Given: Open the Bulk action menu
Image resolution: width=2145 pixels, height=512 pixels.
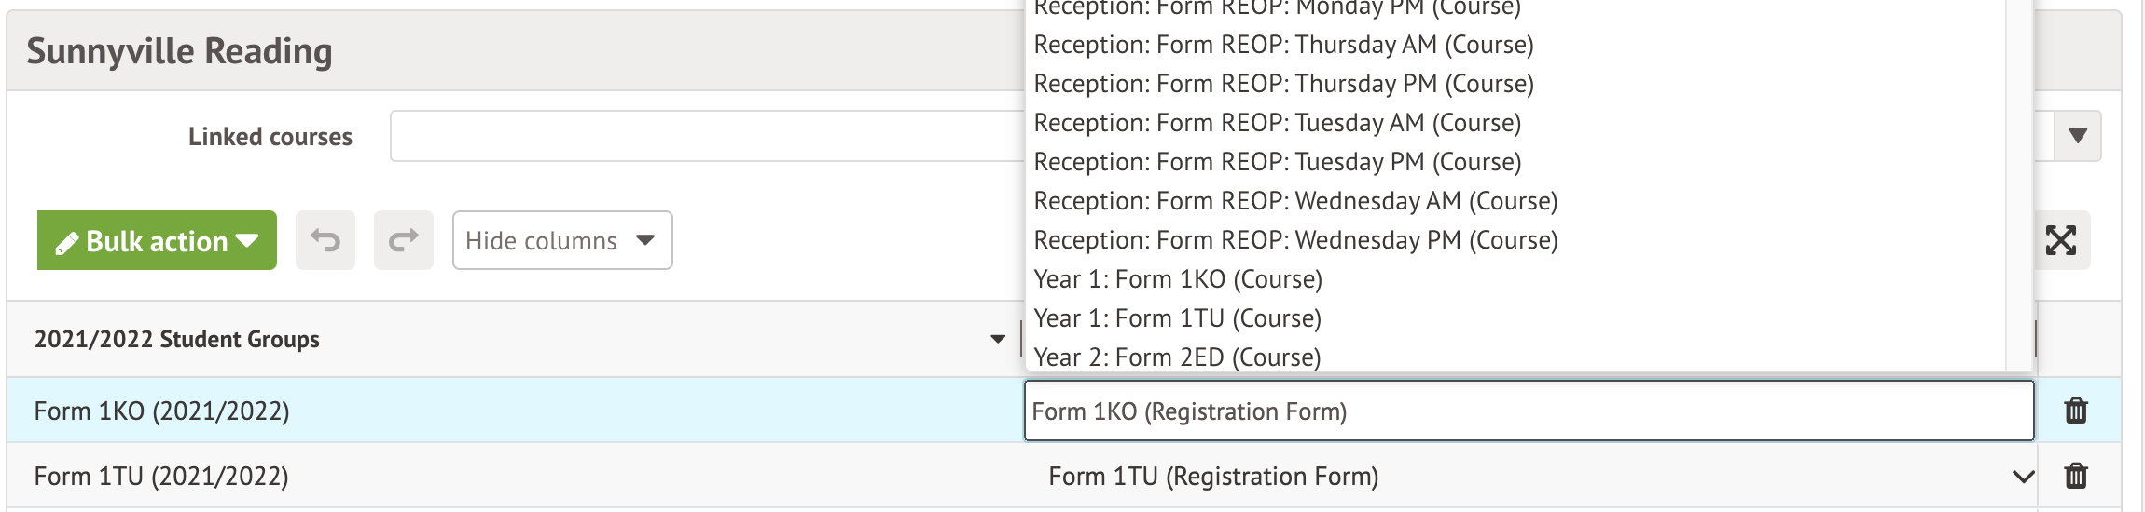Looking at the screenshot, I should click(157, 240).
